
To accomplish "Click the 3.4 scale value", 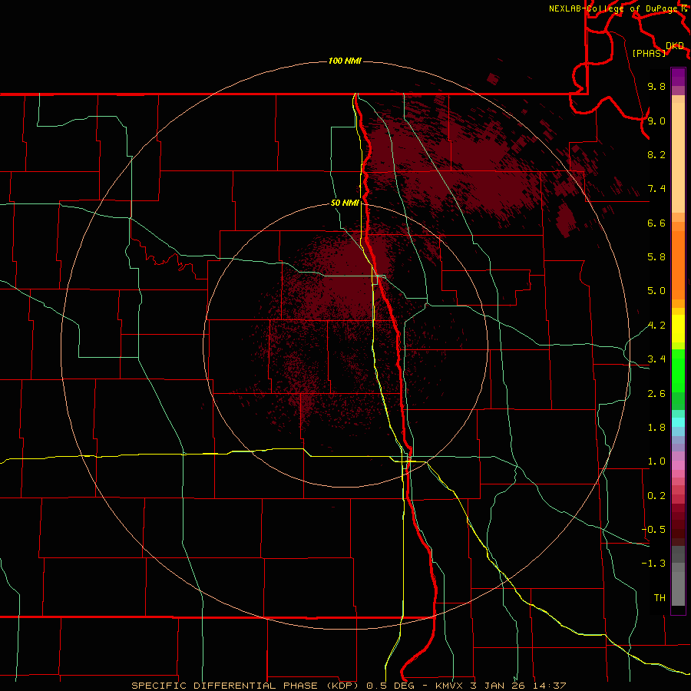I will pos(656,359).
